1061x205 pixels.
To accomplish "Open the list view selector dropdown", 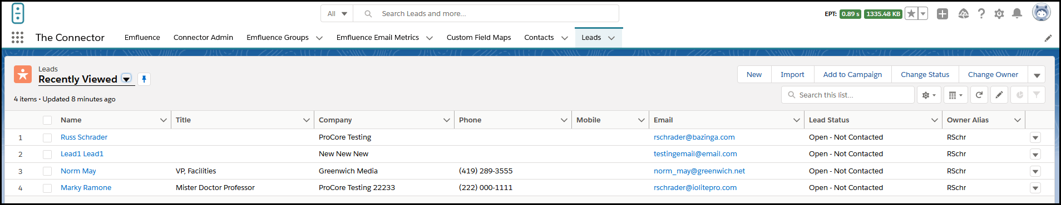I will pos(126,79).
